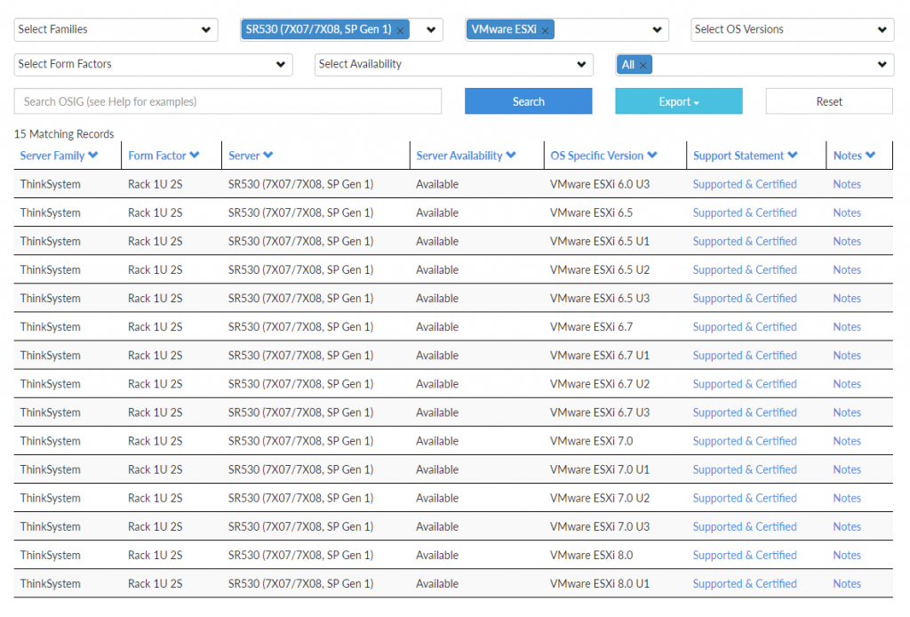Open Supported & Certified for ESXi 7.0 U3

745,526
